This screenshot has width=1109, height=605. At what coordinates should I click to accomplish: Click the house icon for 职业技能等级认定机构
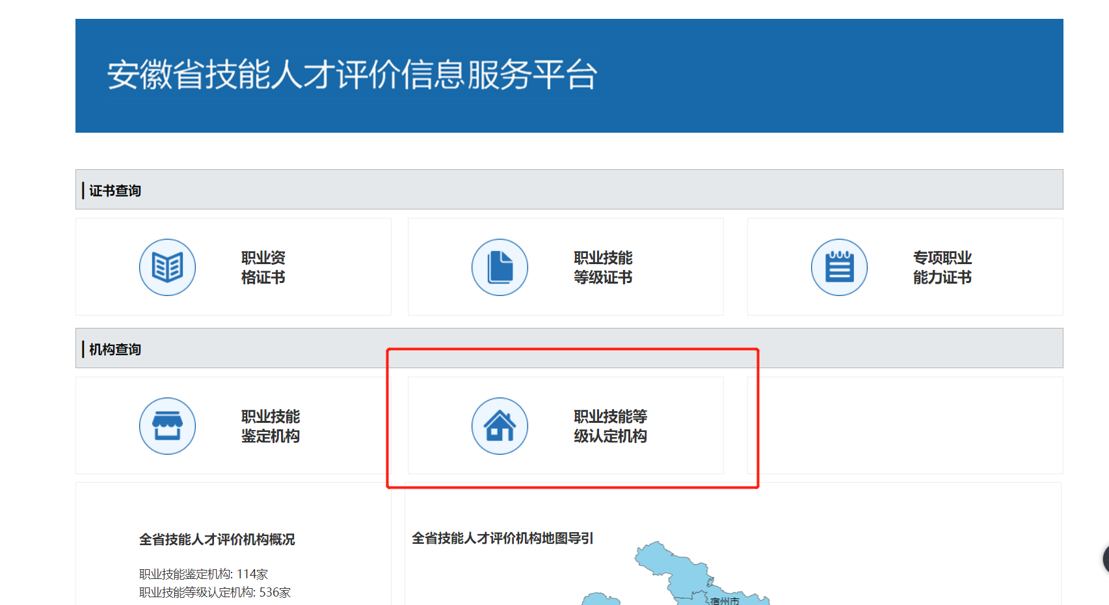point(500,426)
